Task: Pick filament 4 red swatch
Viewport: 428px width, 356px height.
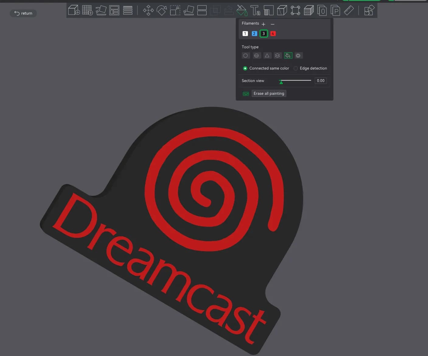Action: point(273,33)
